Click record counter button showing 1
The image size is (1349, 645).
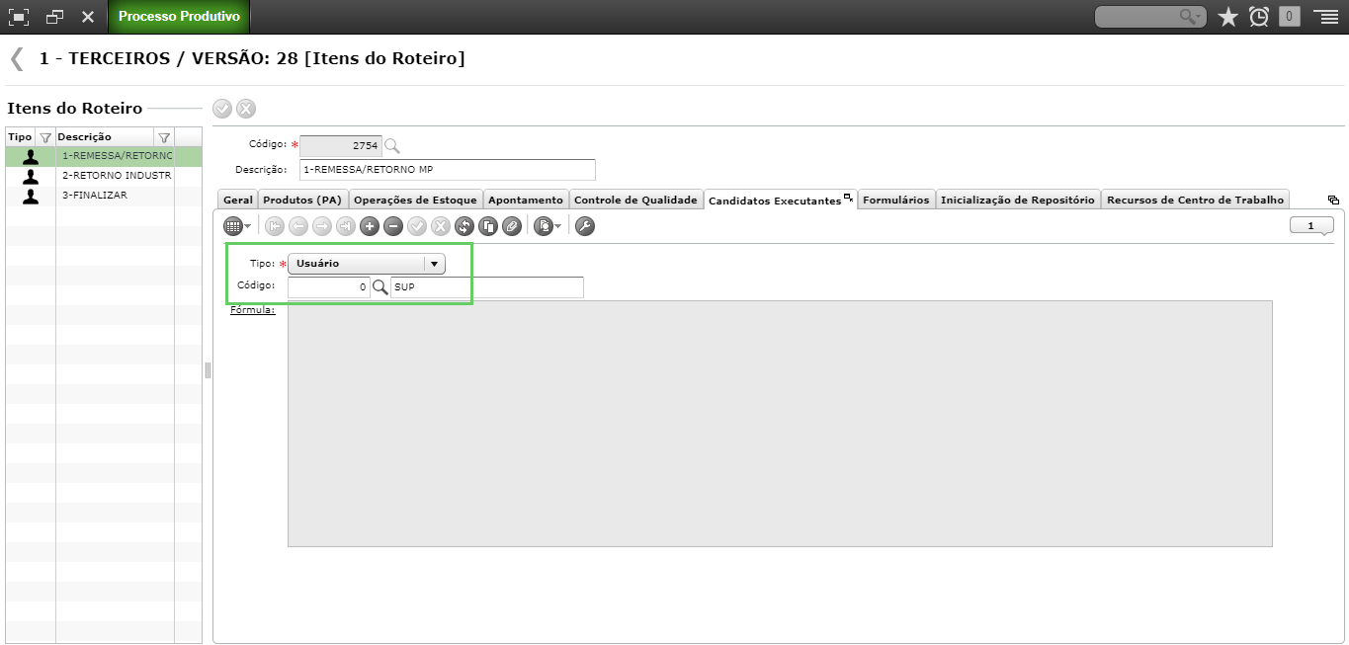tap(1311, 226)
